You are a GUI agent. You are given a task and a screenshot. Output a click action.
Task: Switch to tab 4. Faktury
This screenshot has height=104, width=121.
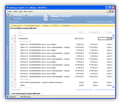[x=55, y=26]
